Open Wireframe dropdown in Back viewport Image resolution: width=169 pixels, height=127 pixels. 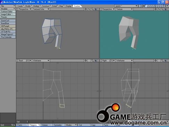(41, 61)
